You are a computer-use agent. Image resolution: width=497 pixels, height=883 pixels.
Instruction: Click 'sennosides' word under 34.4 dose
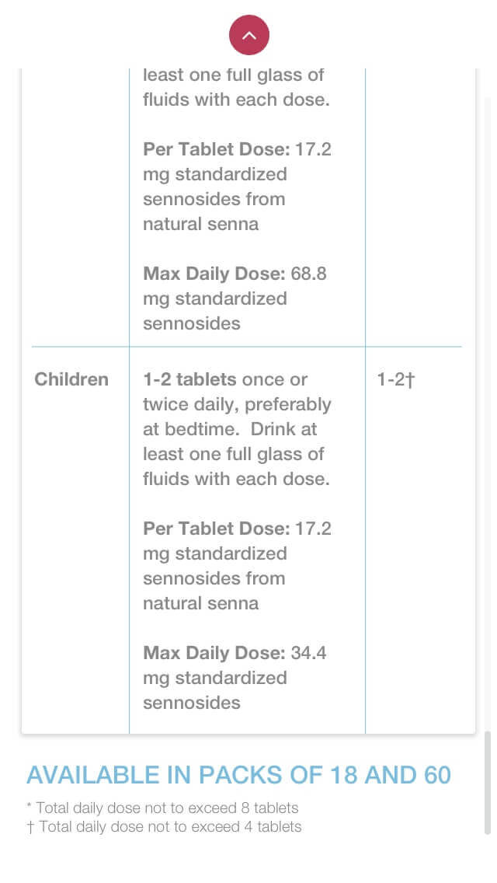(191, 703)
